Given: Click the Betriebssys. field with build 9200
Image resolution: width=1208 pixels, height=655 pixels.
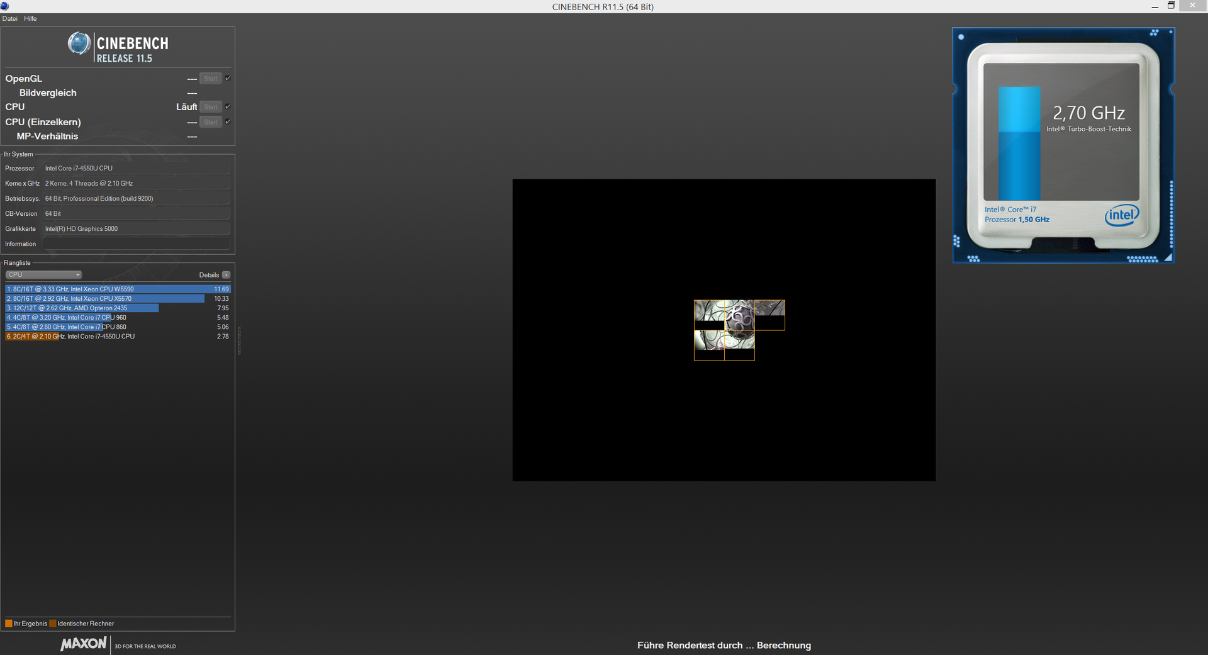Looking at the screenshot, I should coord(136,199).
